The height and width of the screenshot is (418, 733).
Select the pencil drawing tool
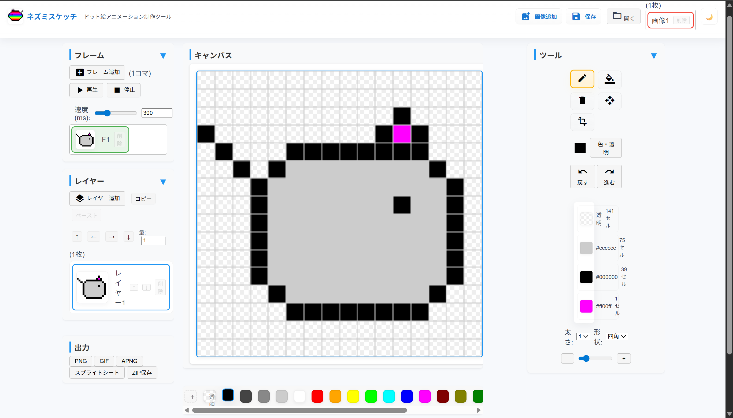582,79
